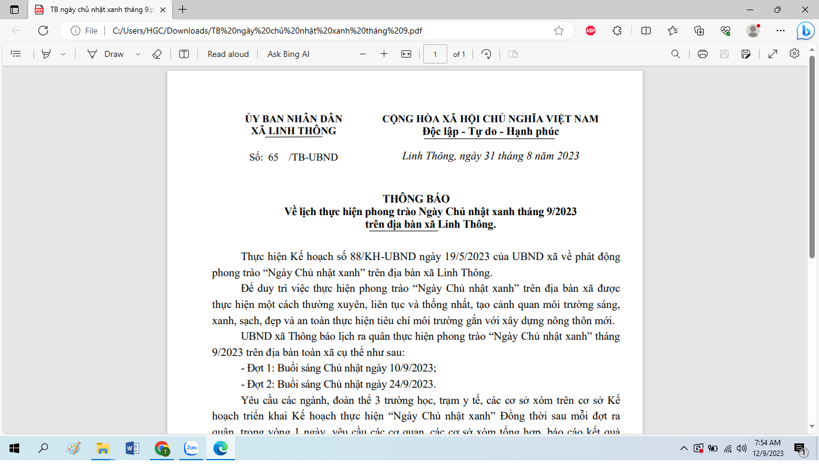Toggle fit to width
This screenshot has width=819, height=471.
(x=406, y=54)
